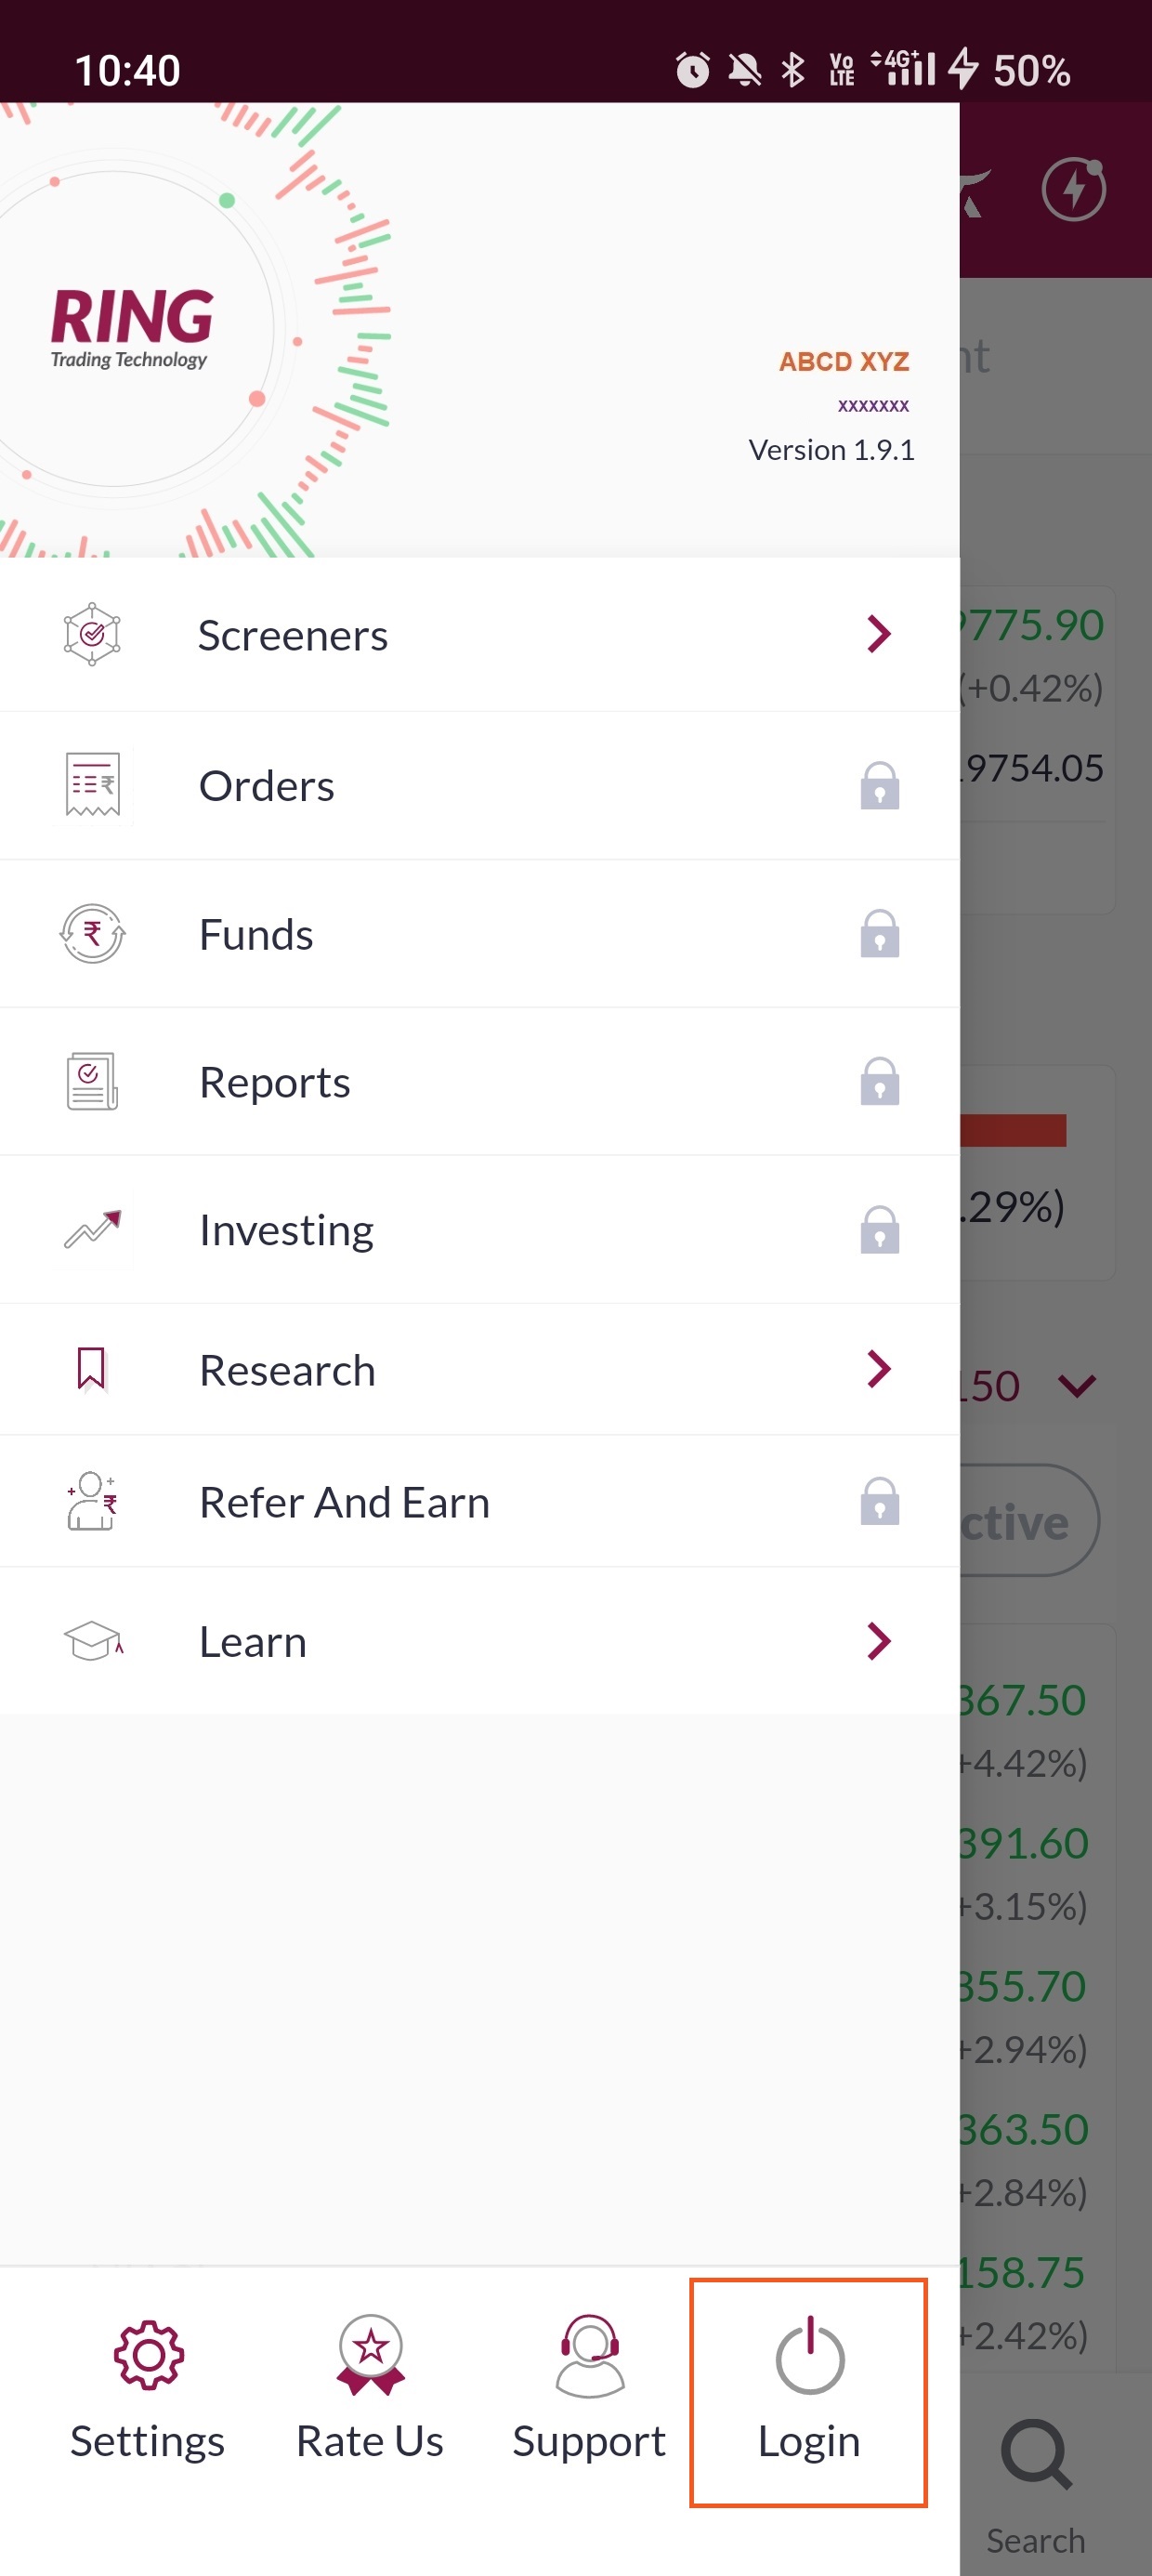Tap Rate Us star badge
The image size is (1152, 2576).
coord(370,2356)
